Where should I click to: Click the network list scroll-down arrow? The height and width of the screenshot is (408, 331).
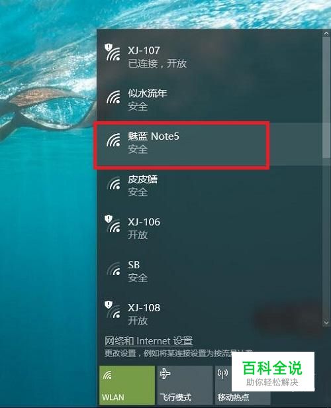326,323
